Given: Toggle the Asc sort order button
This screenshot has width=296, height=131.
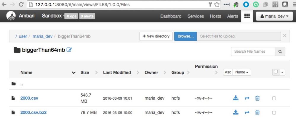Looking at the screenshot, I should 228,72.
